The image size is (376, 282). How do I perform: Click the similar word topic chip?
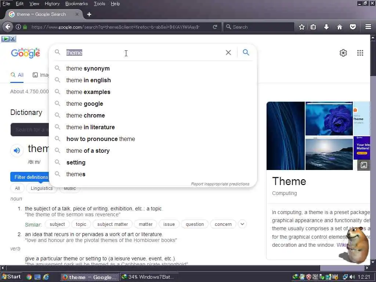pyautogui.click(x=81, y=224)
